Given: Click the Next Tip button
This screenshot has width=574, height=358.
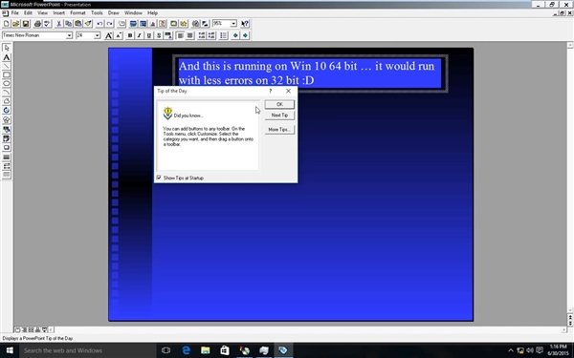Looking at the screenshot, I should point(279,116).
